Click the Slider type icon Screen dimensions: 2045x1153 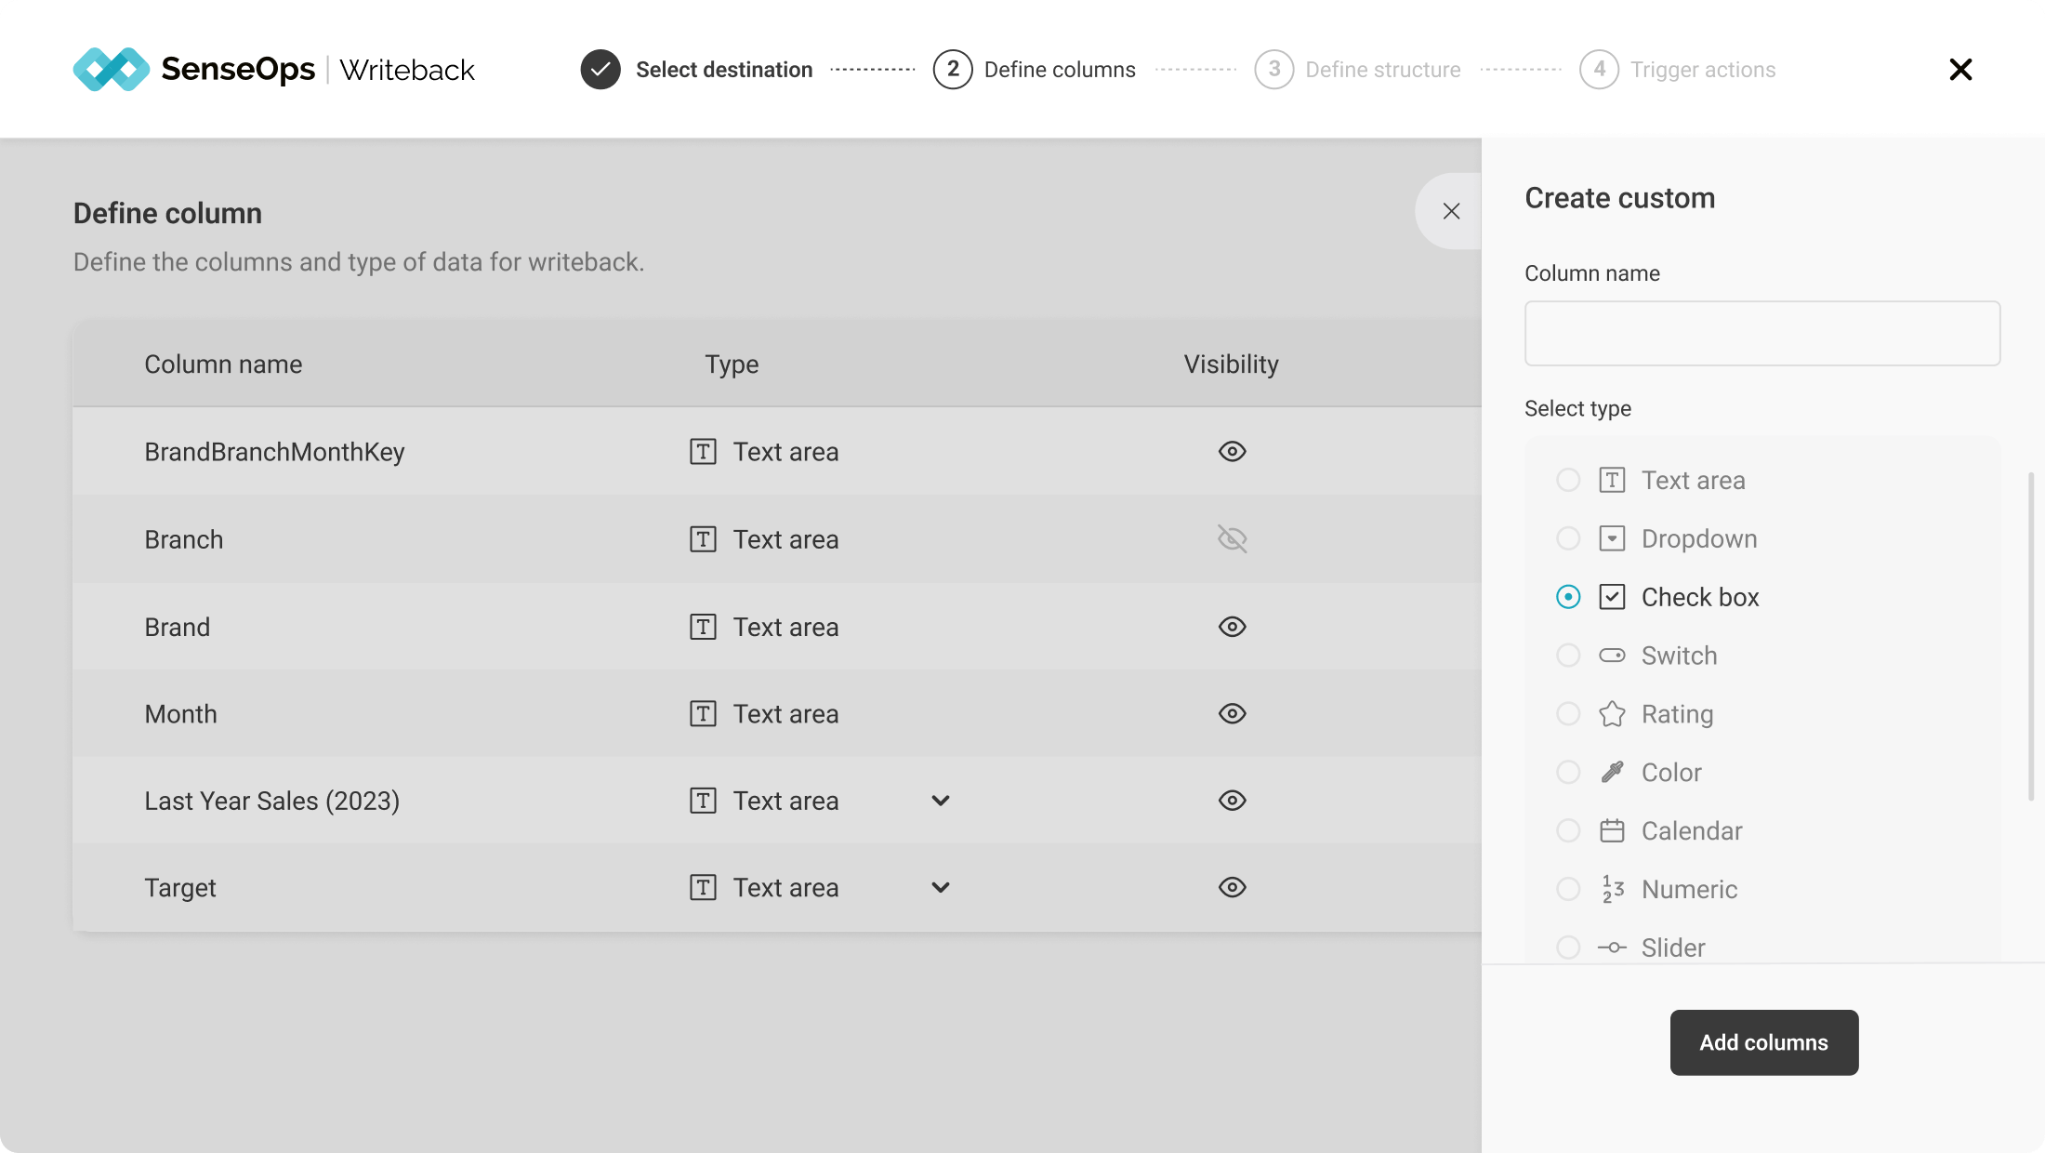click(1612, 948)
